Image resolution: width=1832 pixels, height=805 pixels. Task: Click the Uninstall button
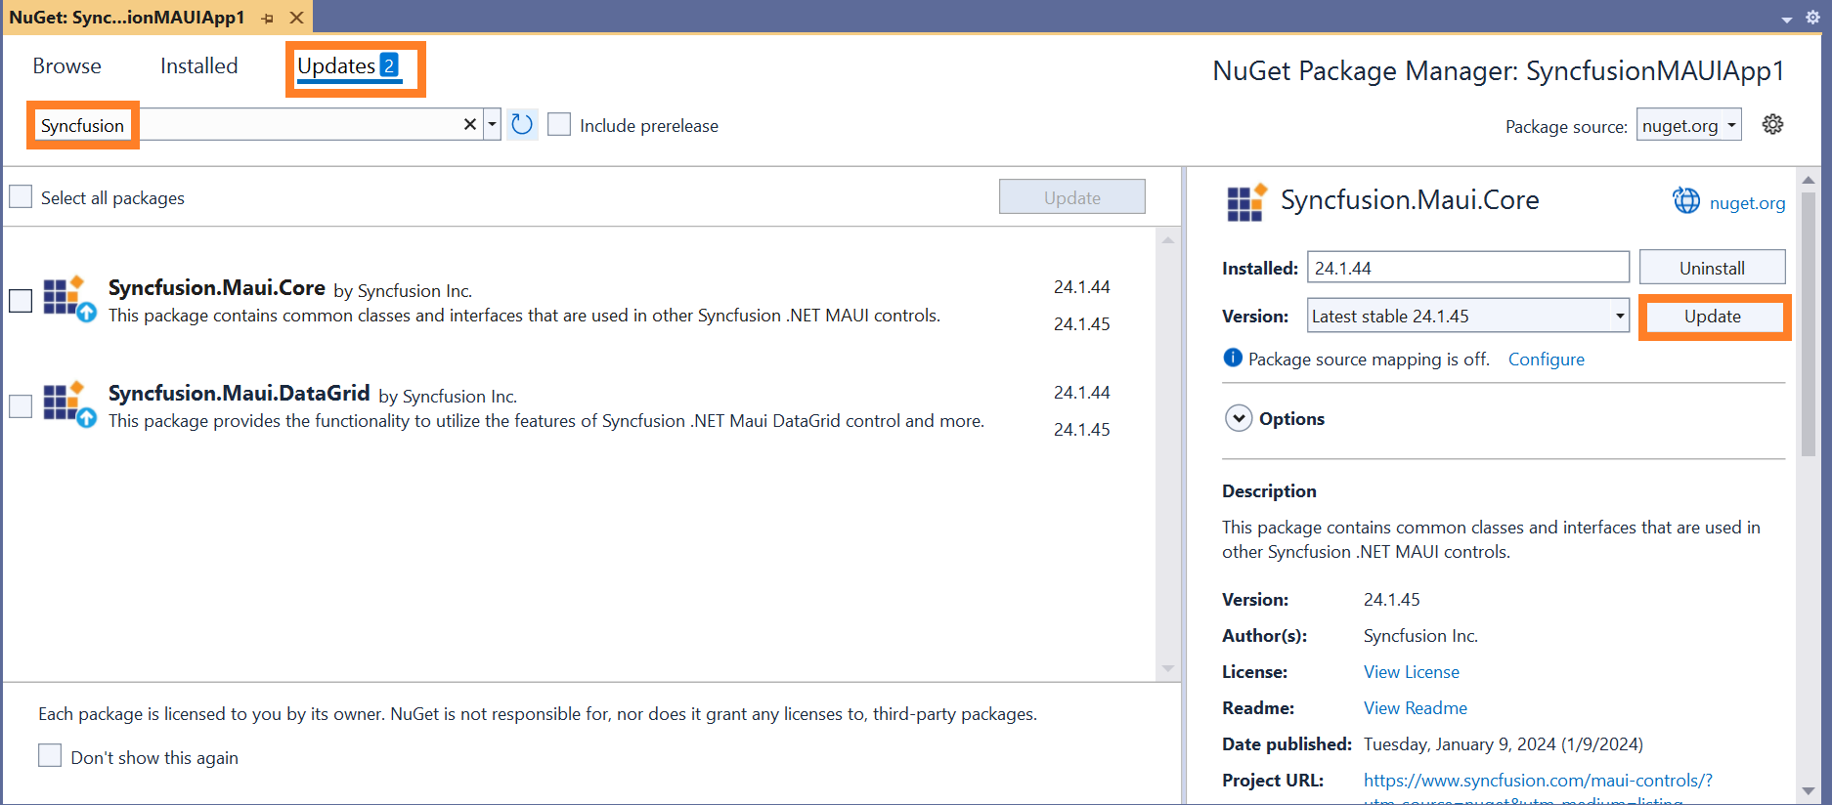coord(1712,268)
